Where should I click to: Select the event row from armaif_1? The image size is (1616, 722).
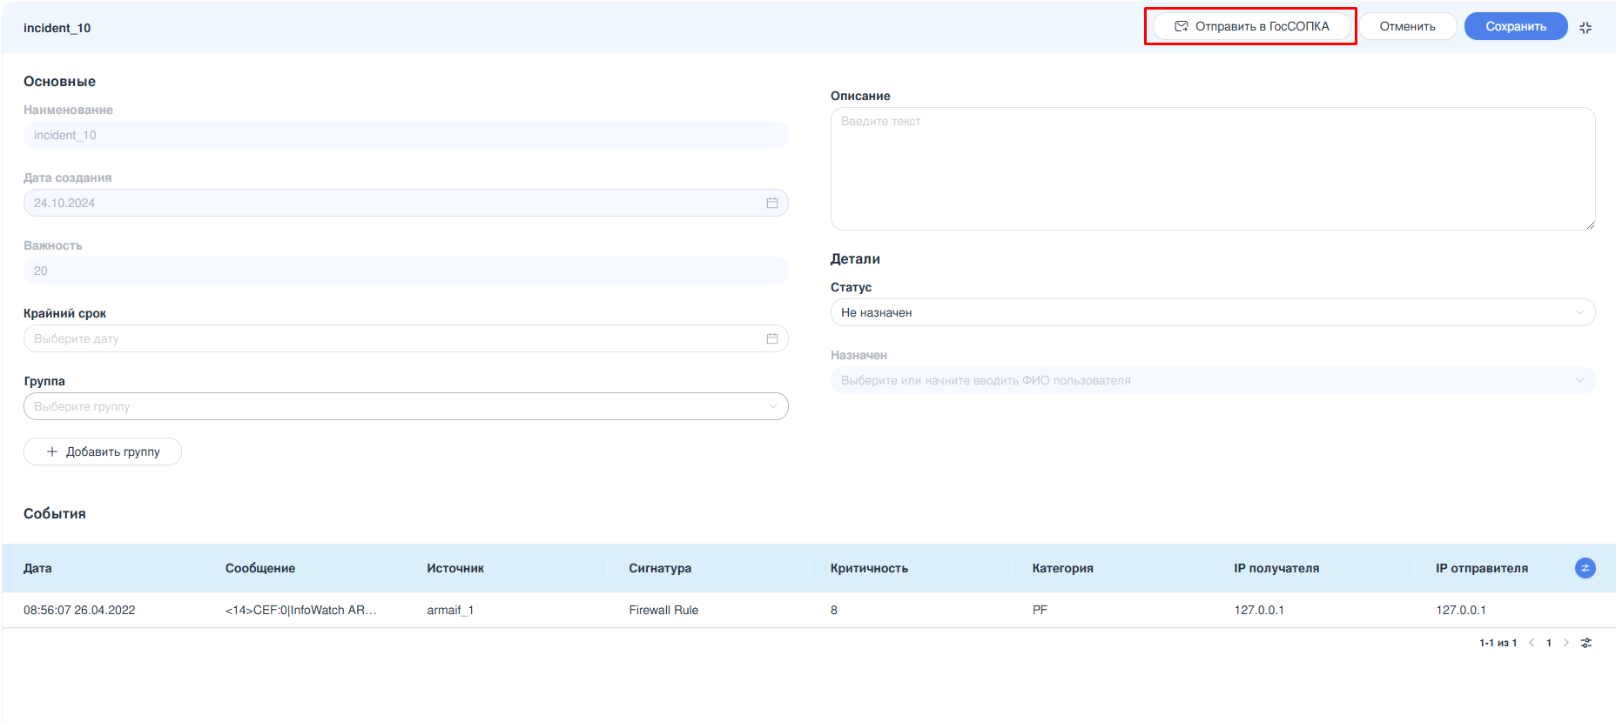450,610
